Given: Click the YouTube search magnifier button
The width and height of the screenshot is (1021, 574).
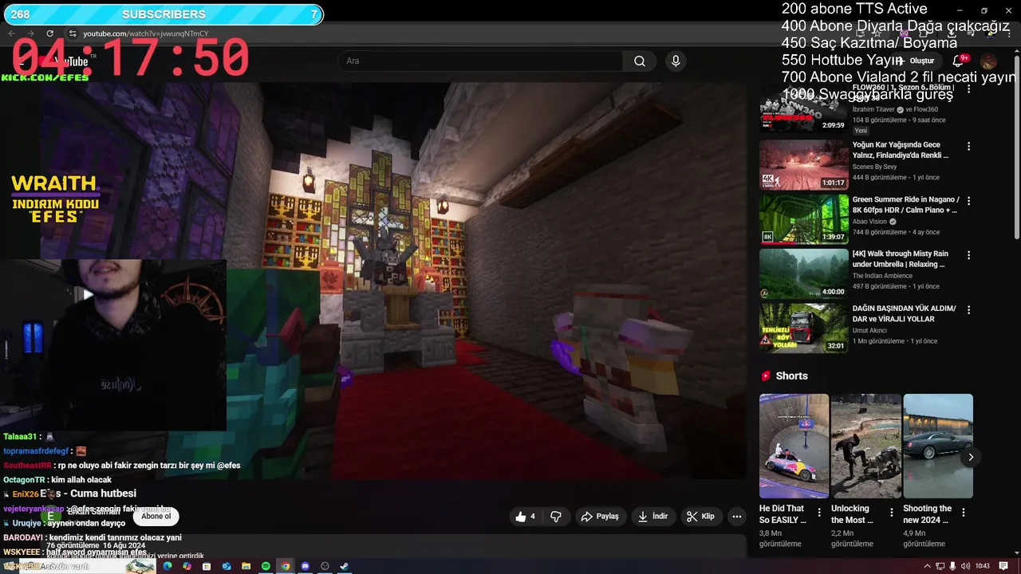Looking at the screenshot, I should tap(640, 61).
